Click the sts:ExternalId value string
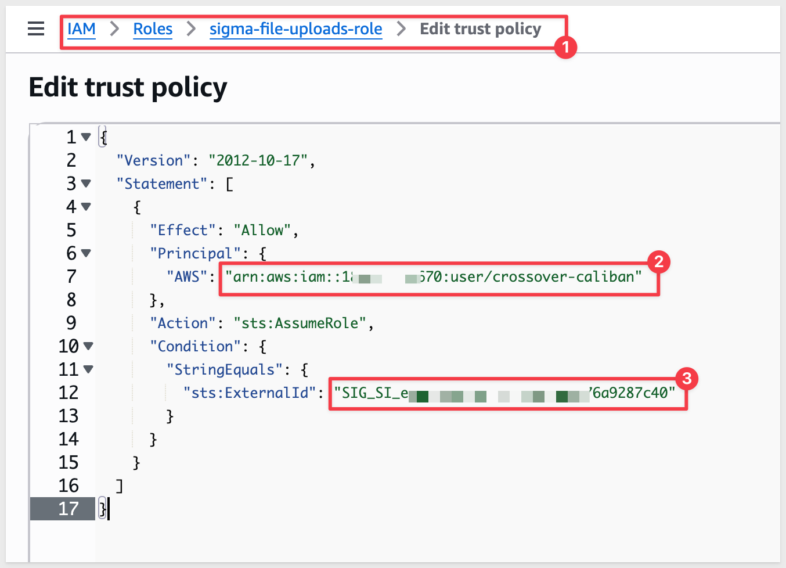The image size is (786, 568). [x=504, y=393]
